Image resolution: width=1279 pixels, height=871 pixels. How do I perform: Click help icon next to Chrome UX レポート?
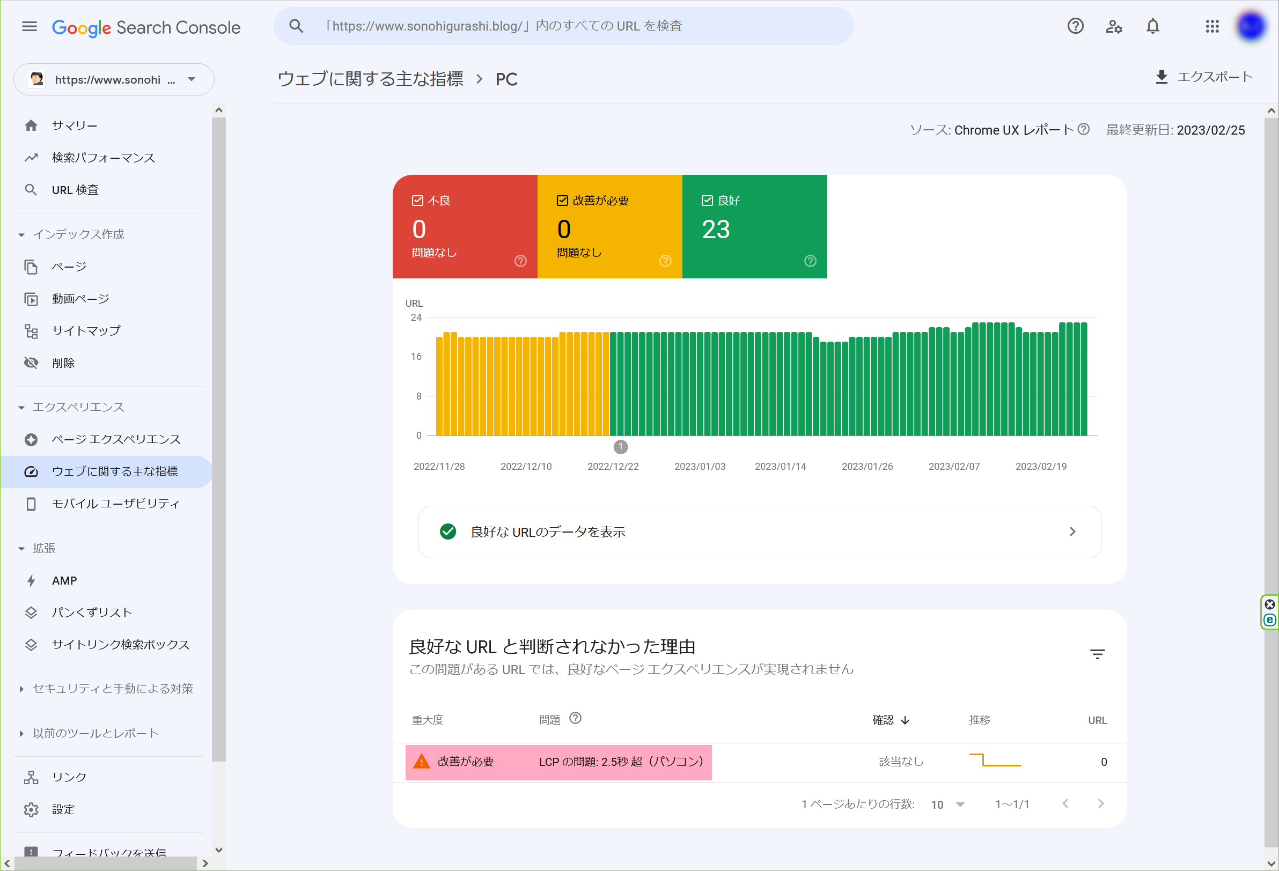coord(1083,129)
